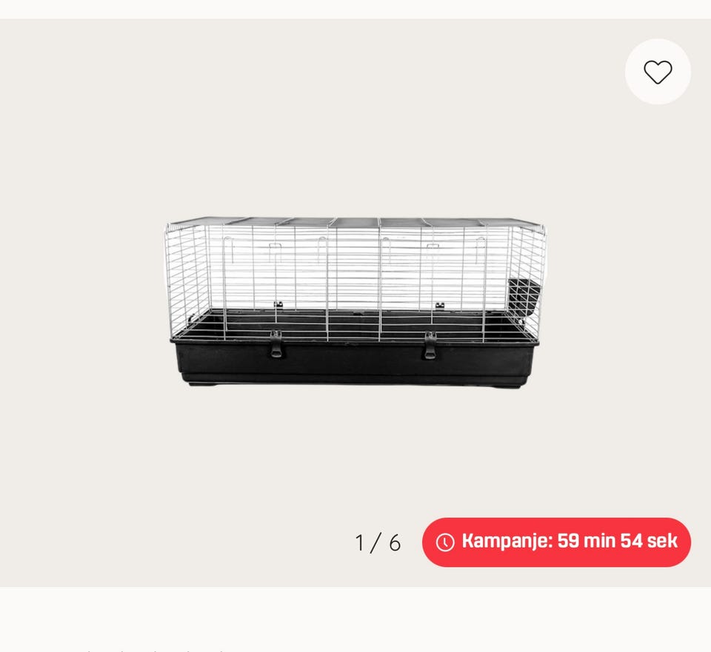Click the small rear right clip on the cage
The image size is (711, 652).
click(439, 306)
